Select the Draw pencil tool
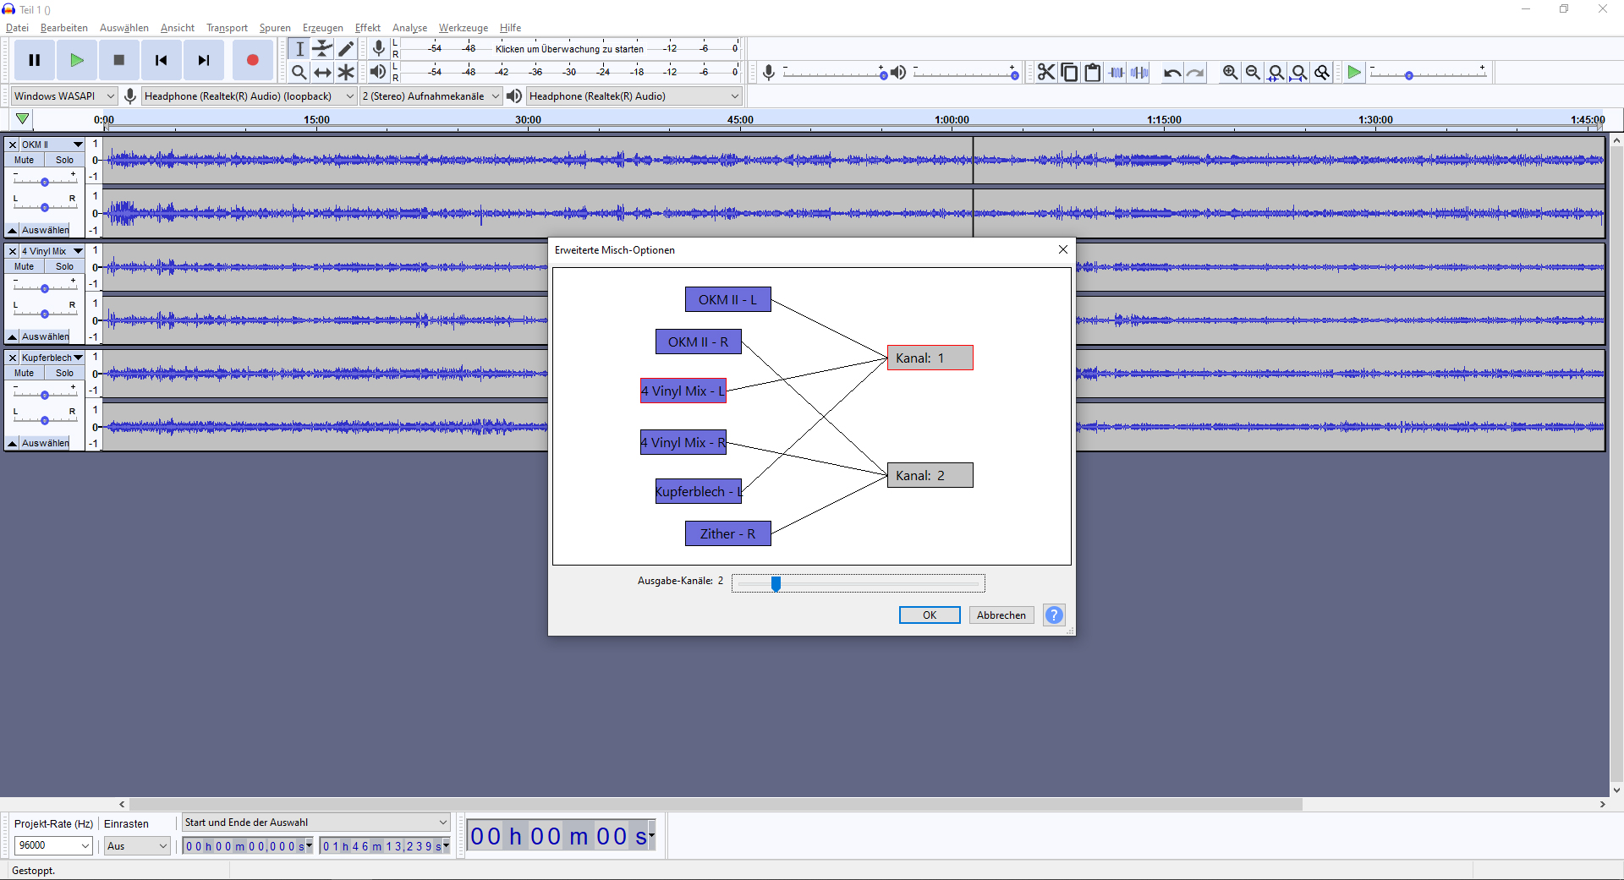Viewport: 1624px width, 880px height. [346, 48]
